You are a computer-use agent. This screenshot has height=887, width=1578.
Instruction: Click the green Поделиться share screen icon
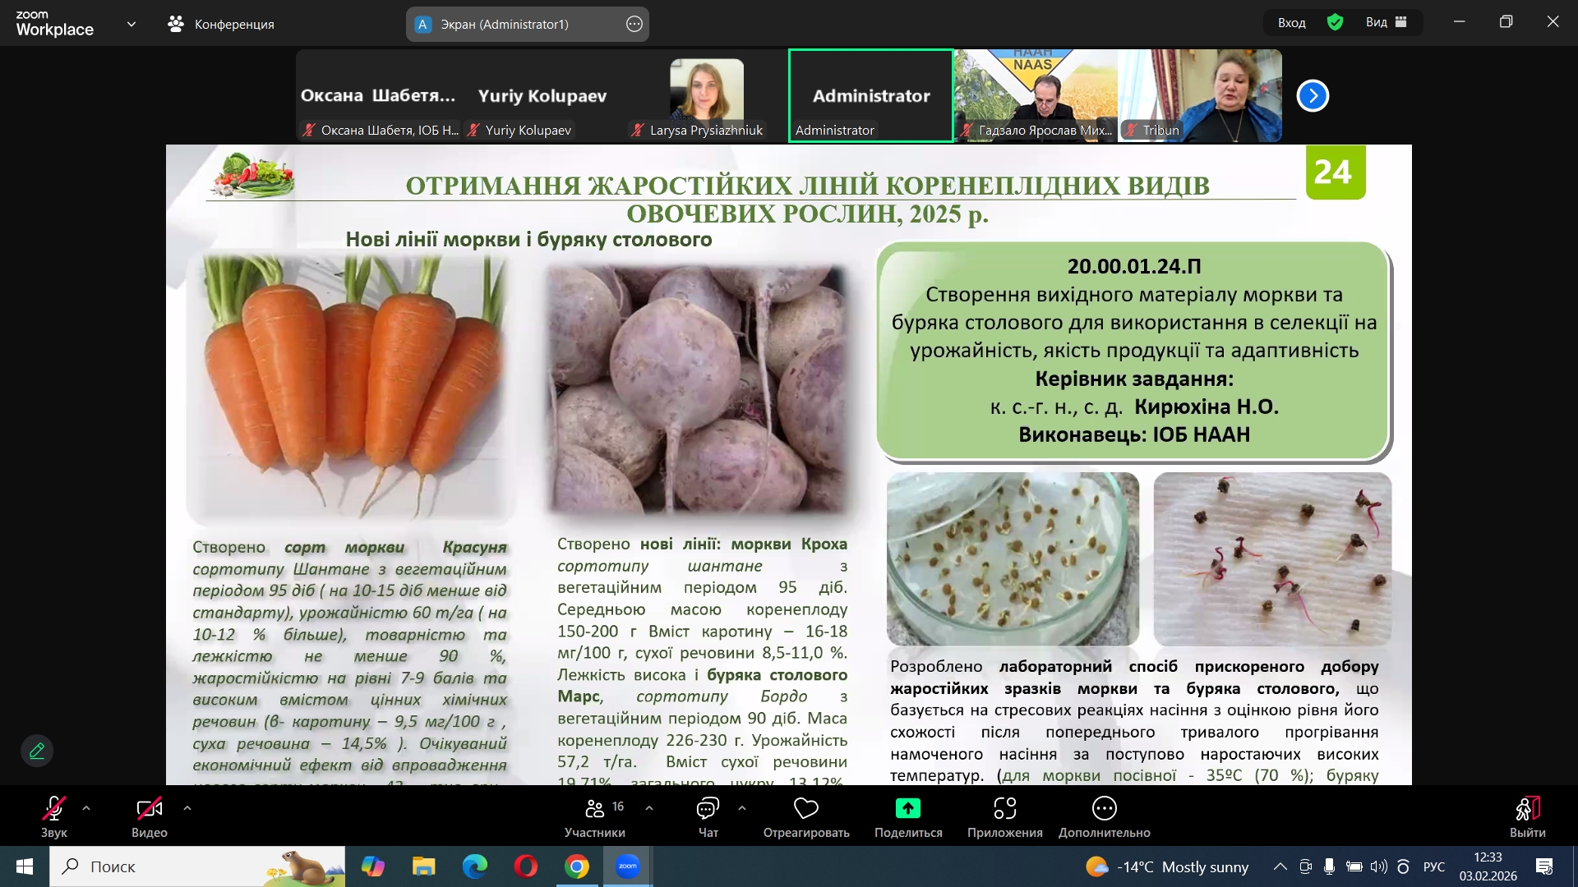tap(907, 809)
